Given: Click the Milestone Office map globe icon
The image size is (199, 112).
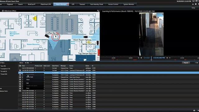Looking at the screenshot, I should [3, 11].
